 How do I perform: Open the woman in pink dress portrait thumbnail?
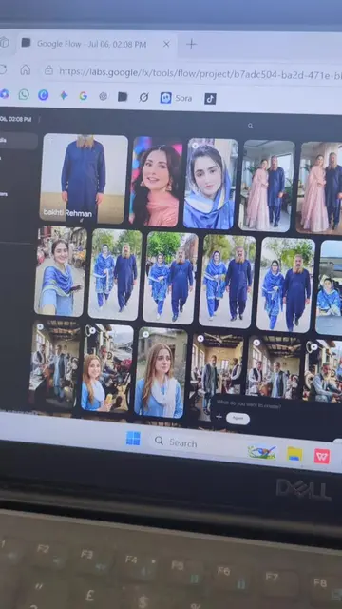(156, 182)
